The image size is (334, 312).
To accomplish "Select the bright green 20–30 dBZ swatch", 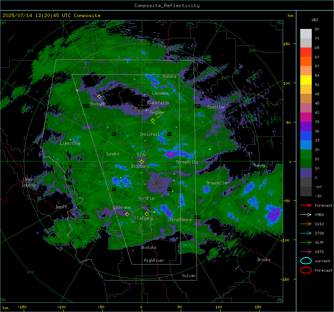I will click(306, 154).
